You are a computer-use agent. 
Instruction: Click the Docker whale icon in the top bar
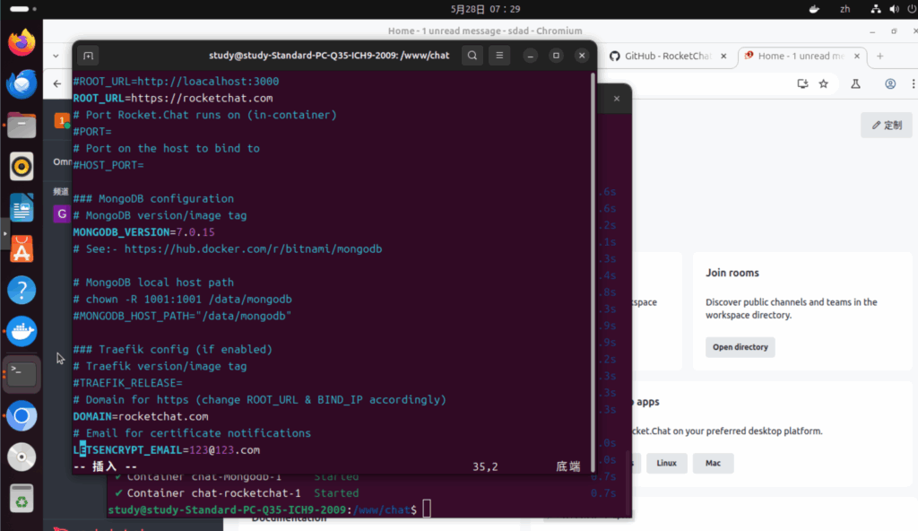[x=814, y=9]
